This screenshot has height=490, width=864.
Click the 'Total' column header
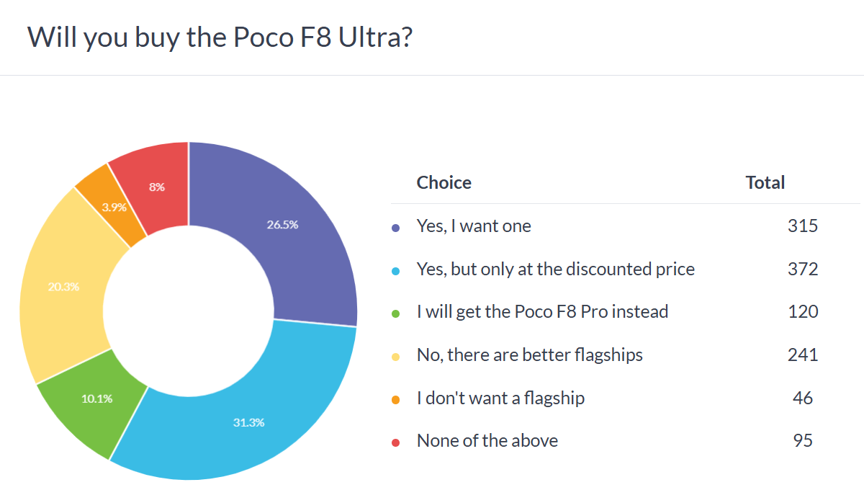pyautogui.click(x=765, y=183)
